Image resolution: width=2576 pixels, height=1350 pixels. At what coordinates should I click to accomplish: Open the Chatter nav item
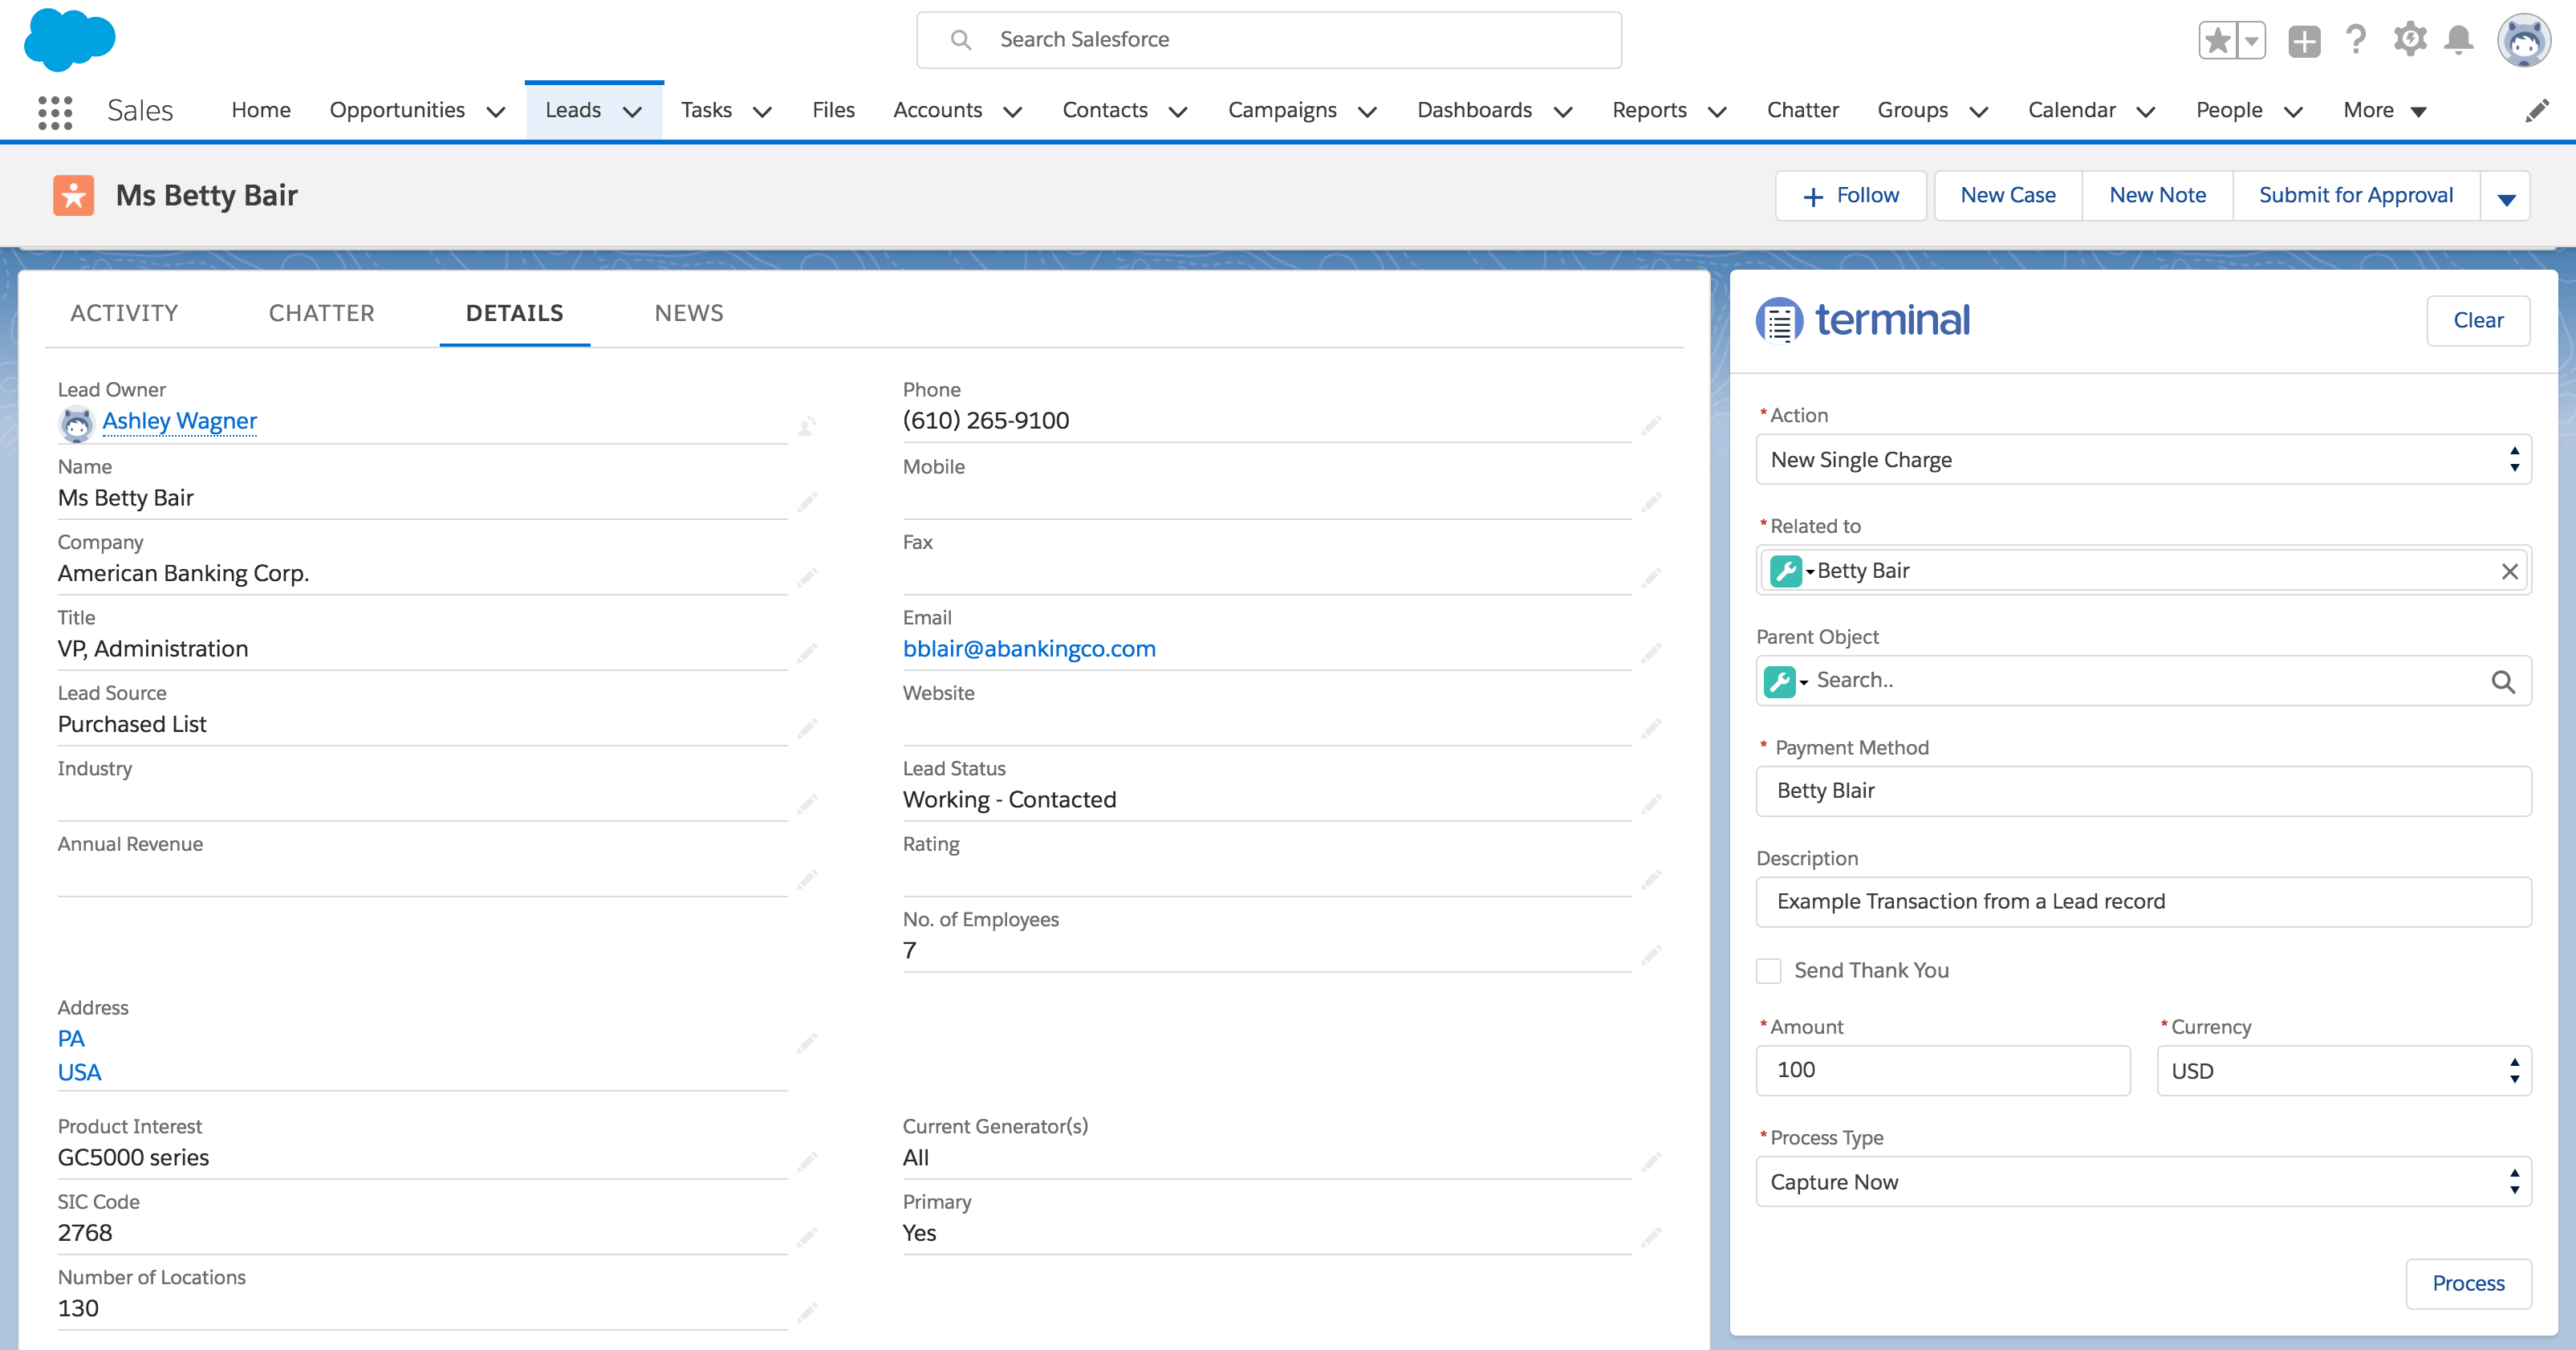(1802, 110)
